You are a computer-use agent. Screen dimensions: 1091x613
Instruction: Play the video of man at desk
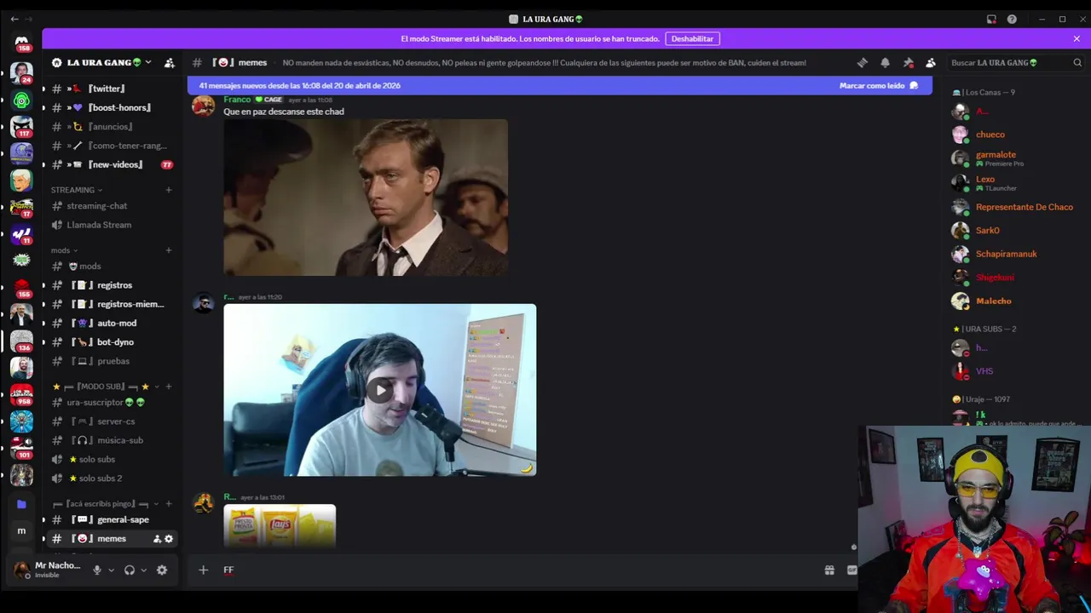(380, 390)
